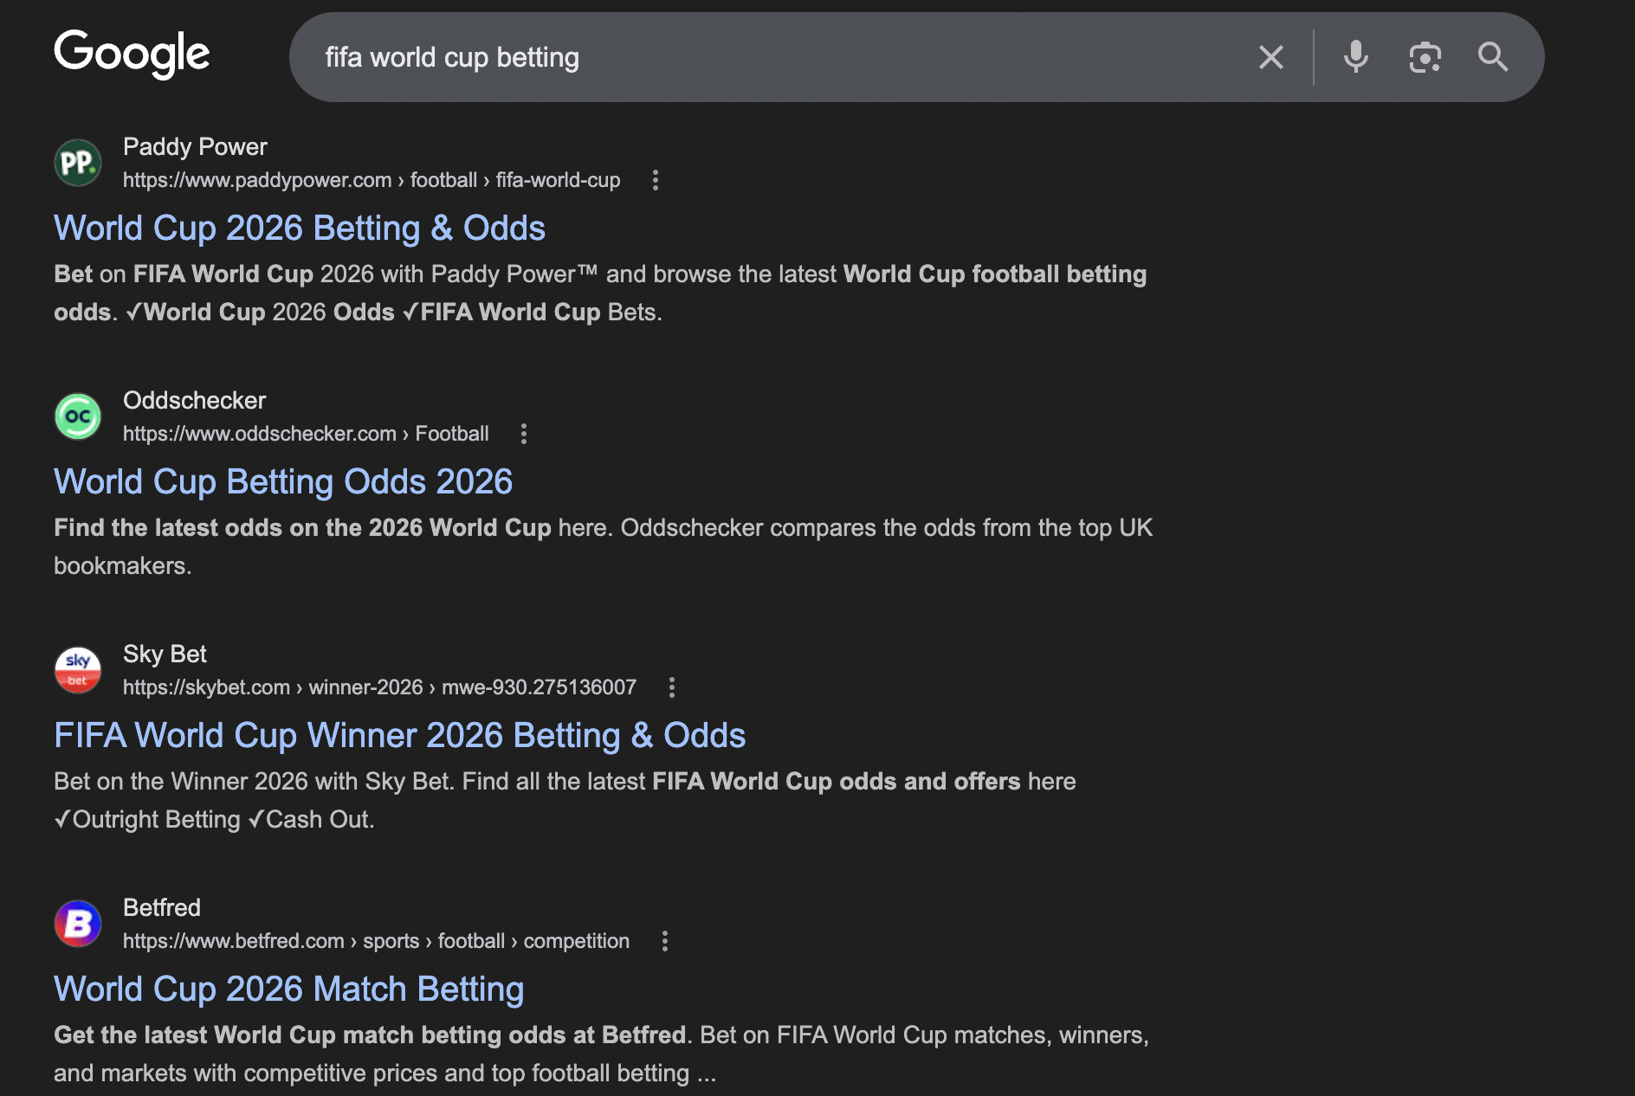Click the Sky Bet favicon

78,670
